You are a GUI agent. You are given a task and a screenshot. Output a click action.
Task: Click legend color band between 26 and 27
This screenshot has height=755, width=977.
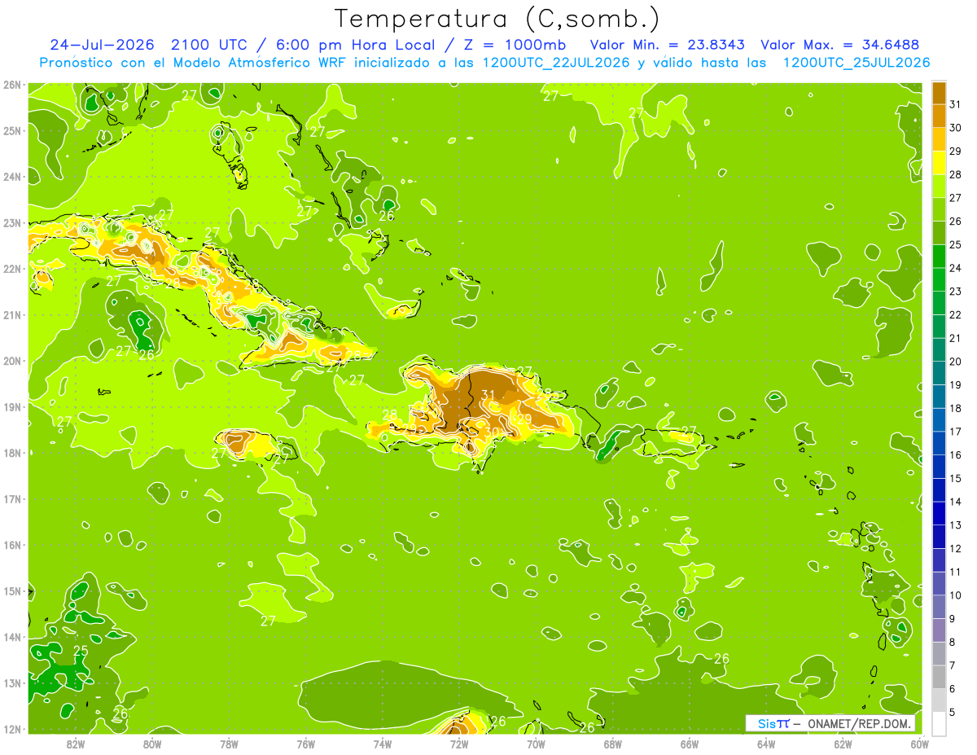[x=939, y=209]
